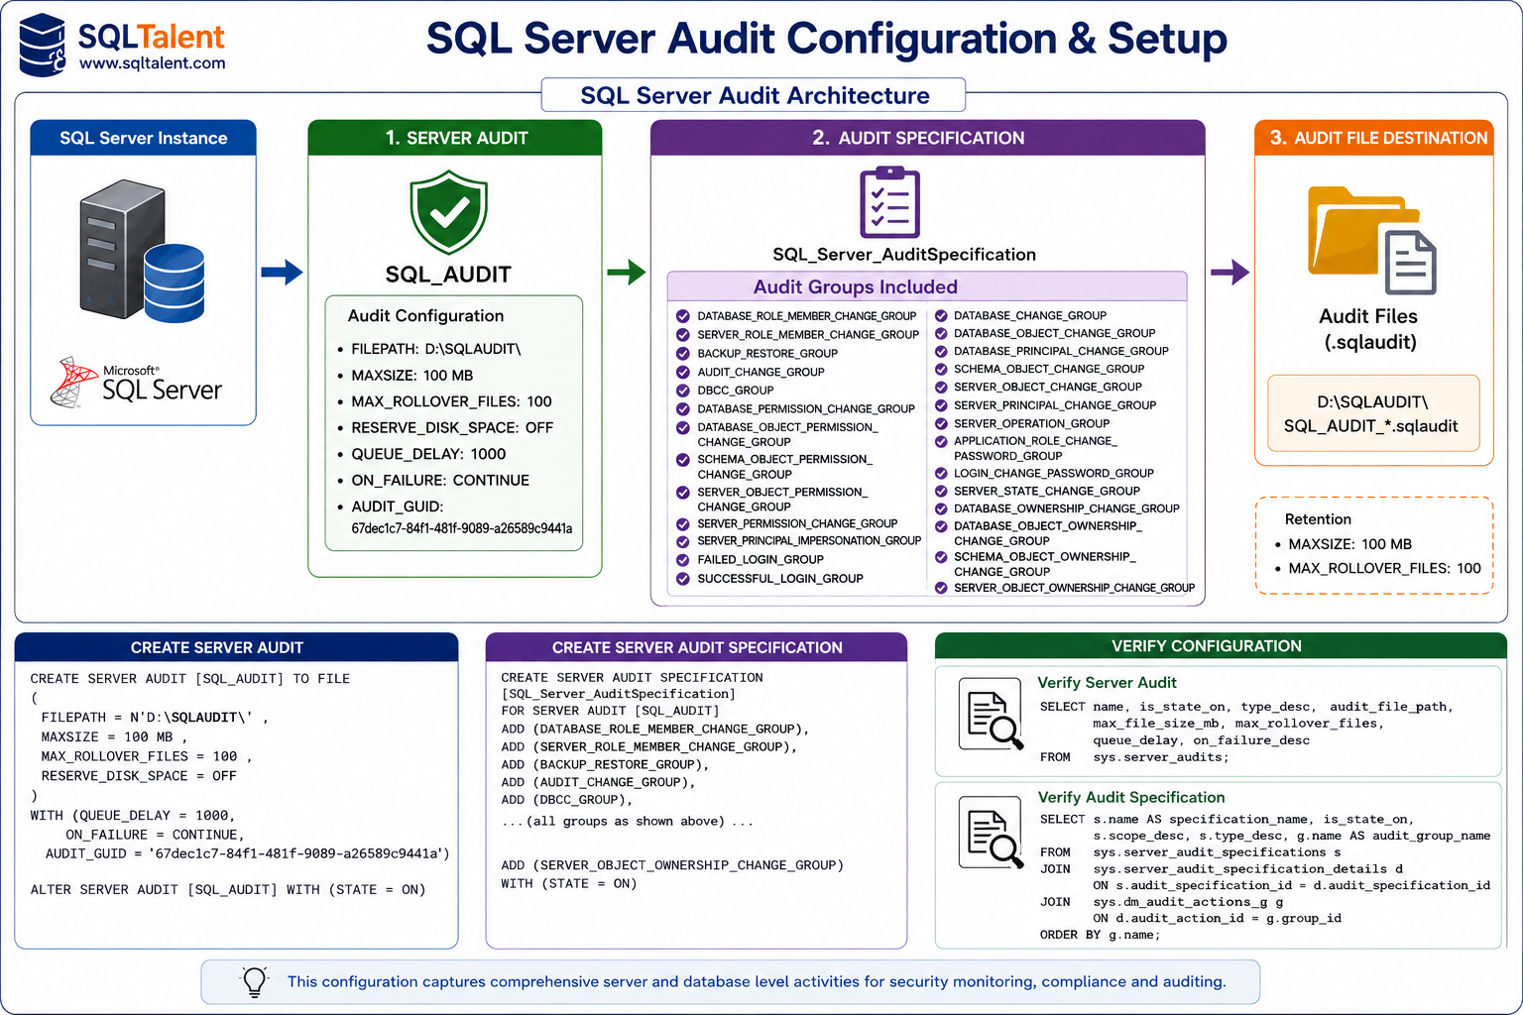Viewport: 1523px width, 1015px height.
Task: Click the Verify Audit Specification heading
Action: [1131, 797]
